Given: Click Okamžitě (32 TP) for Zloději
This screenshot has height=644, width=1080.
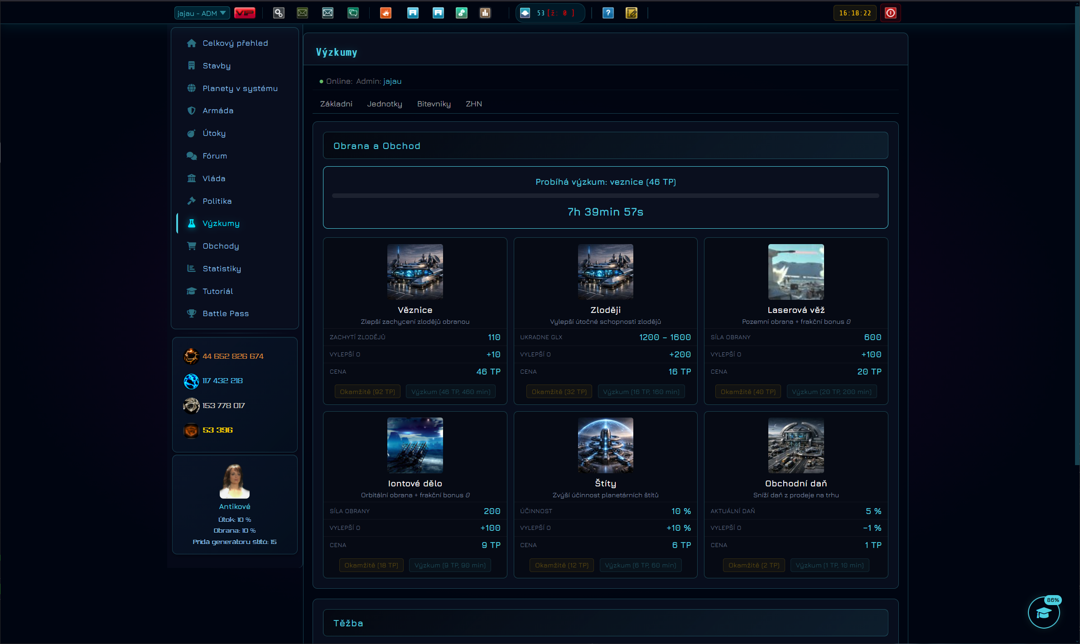Looking at the screenshot, I should tap(559, 392).
